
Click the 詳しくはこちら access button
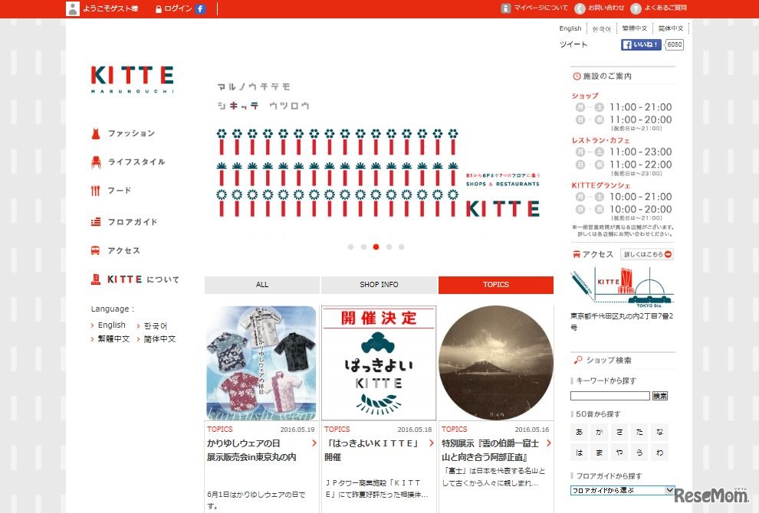tap(647, 254)
